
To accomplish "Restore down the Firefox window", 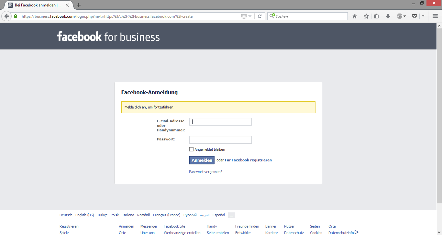I will (422, 3).
